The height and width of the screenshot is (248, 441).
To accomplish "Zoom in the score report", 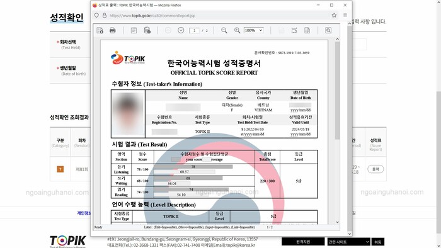I will click(x=237, y=30).
